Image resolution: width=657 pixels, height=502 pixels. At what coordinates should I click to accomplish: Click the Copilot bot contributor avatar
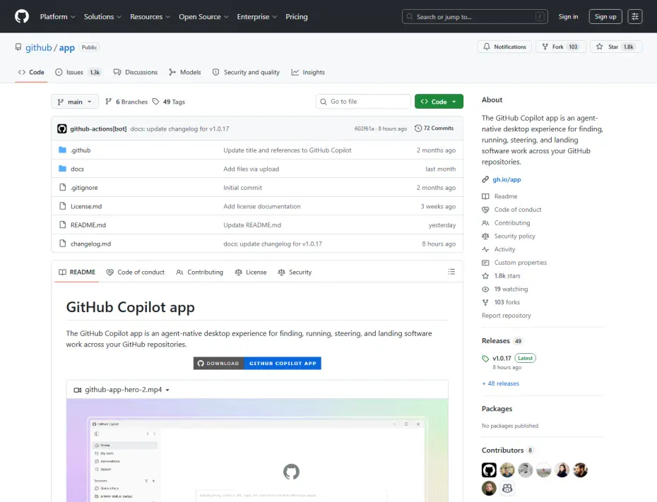[x=507, y=488]
